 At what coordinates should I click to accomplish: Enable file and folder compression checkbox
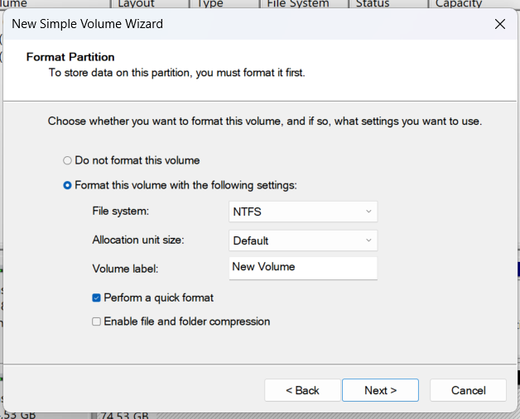pyautogui.click(x=97, y=321)
